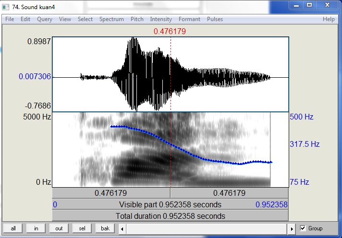The width and height of the screenshot is (342, 238).
Task: Toggle the Group checkbox
Action: click(303, 228)
